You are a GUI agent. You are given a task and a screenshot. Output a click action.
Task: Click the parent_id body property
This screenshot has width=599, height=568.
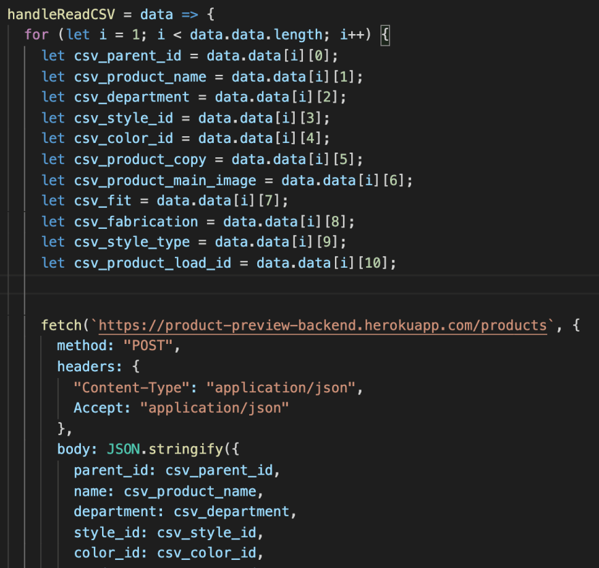click(x=111, y=470)
